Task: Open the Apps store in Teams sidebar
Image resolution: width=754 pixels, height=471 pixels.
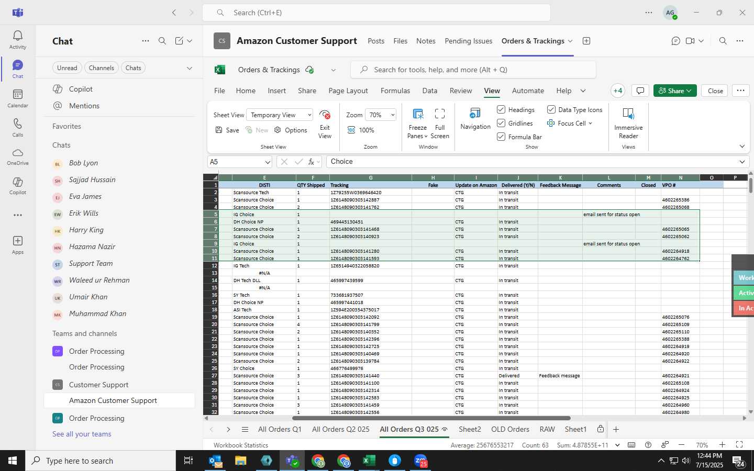Action: [17, 245]
